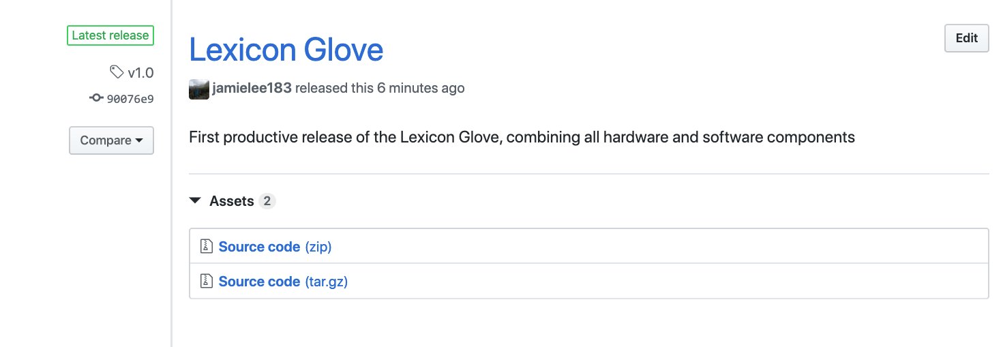Collapse the Assets disclosure triangle
The height and width of the screenshot is (347, 1003).
pyautogui.click(x=195, y=201)
